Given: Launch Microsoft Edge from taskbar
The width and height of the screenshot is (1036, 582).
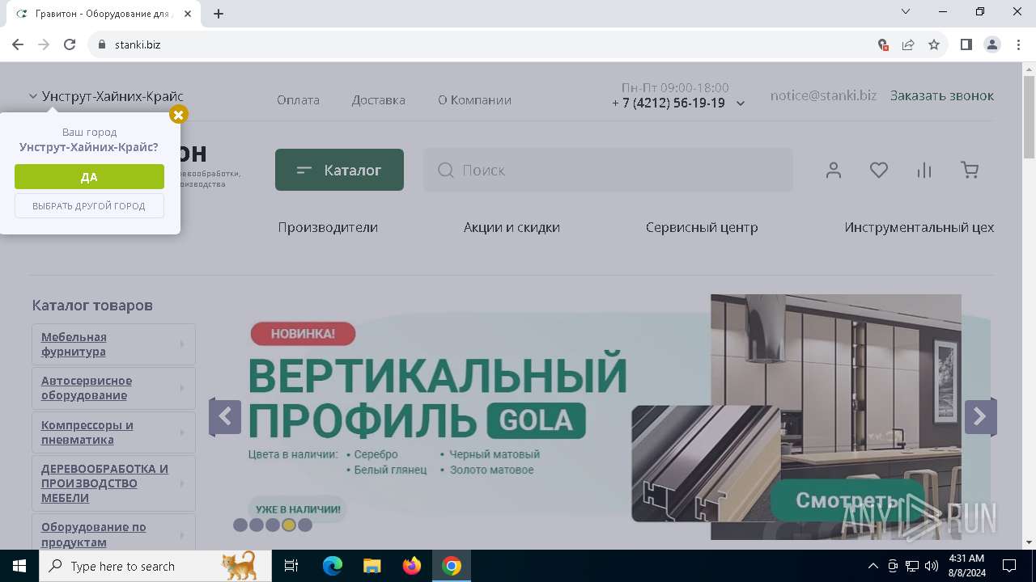Looking at the screenshot, I should point(333,566).
